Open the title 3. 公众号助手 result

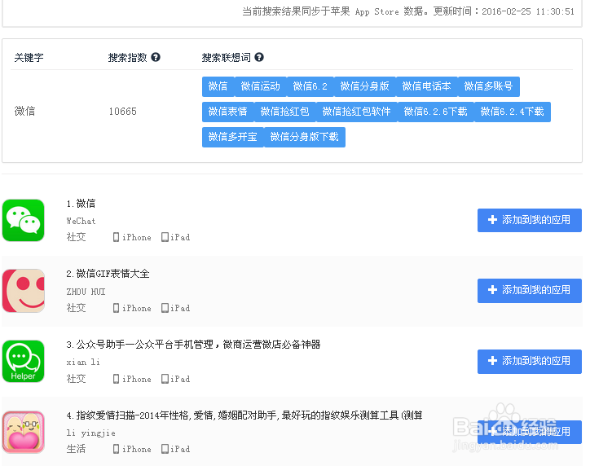click(193, 344)
